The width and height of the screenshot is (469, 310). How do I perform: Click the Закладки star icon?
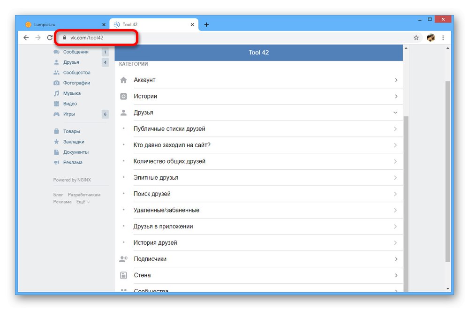pyautogui.click(x=56, y=142)
